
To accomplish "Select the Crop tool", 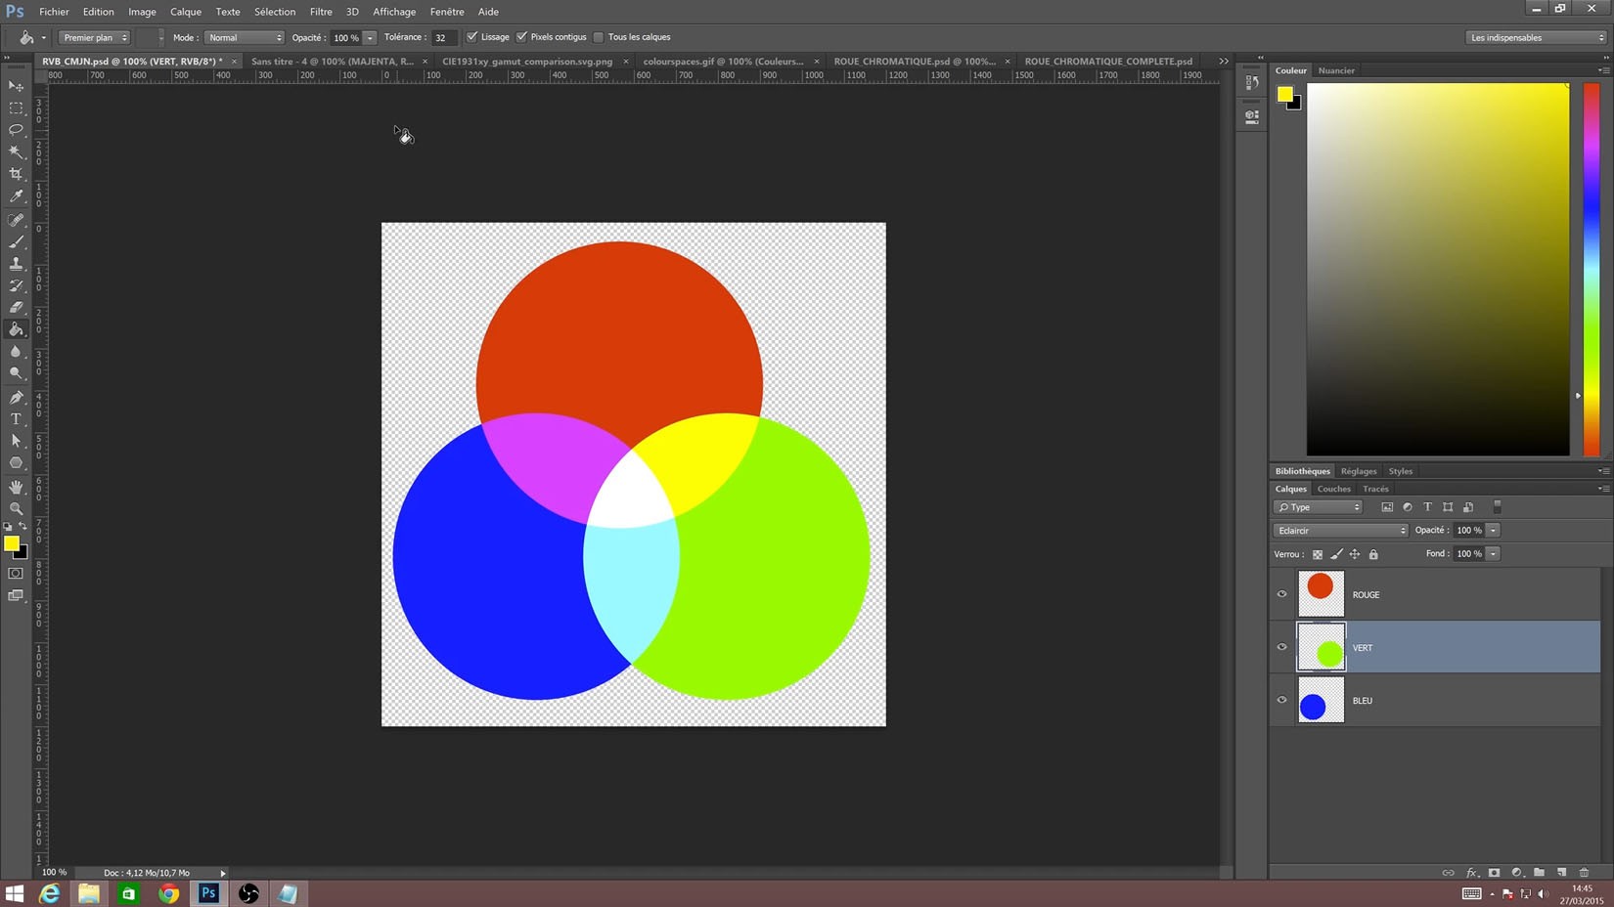I will [16, 174].
